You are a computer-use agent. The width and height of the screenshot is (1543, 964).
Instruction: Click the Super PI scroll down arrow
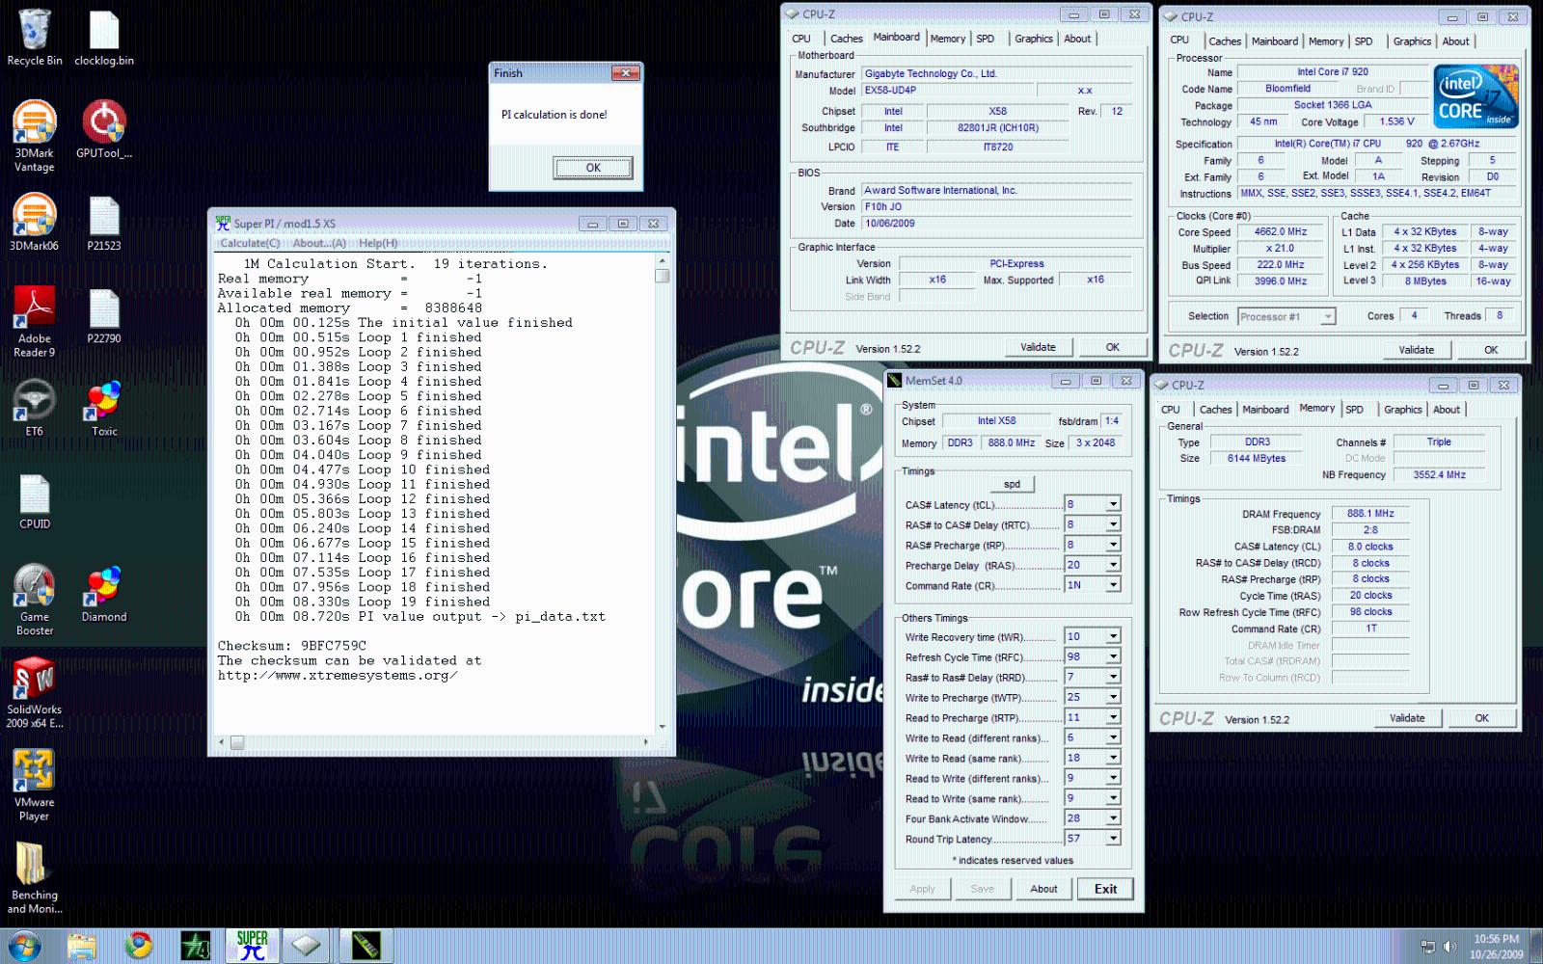(x=662, y=727)
